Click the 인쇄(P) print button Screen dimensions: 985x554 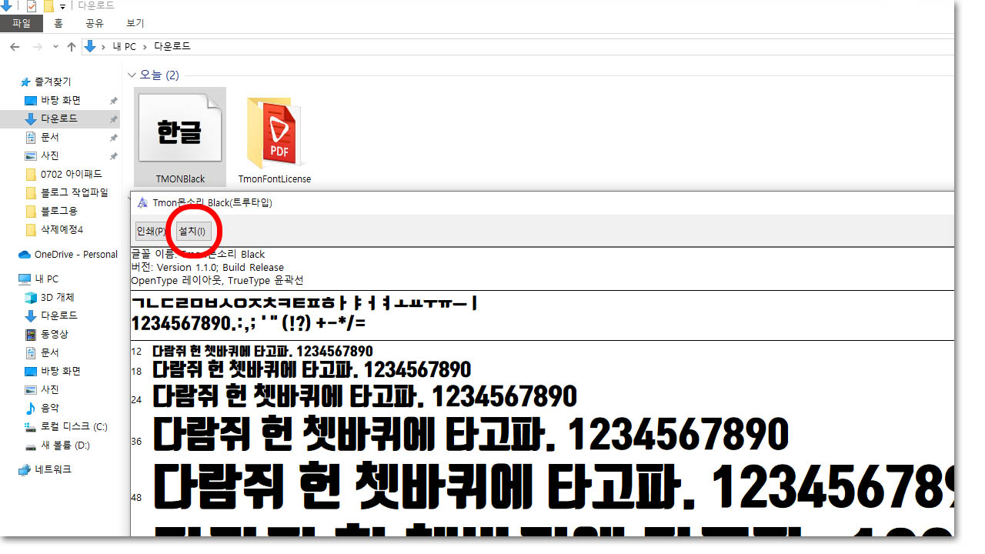click(x=151, y=231)
